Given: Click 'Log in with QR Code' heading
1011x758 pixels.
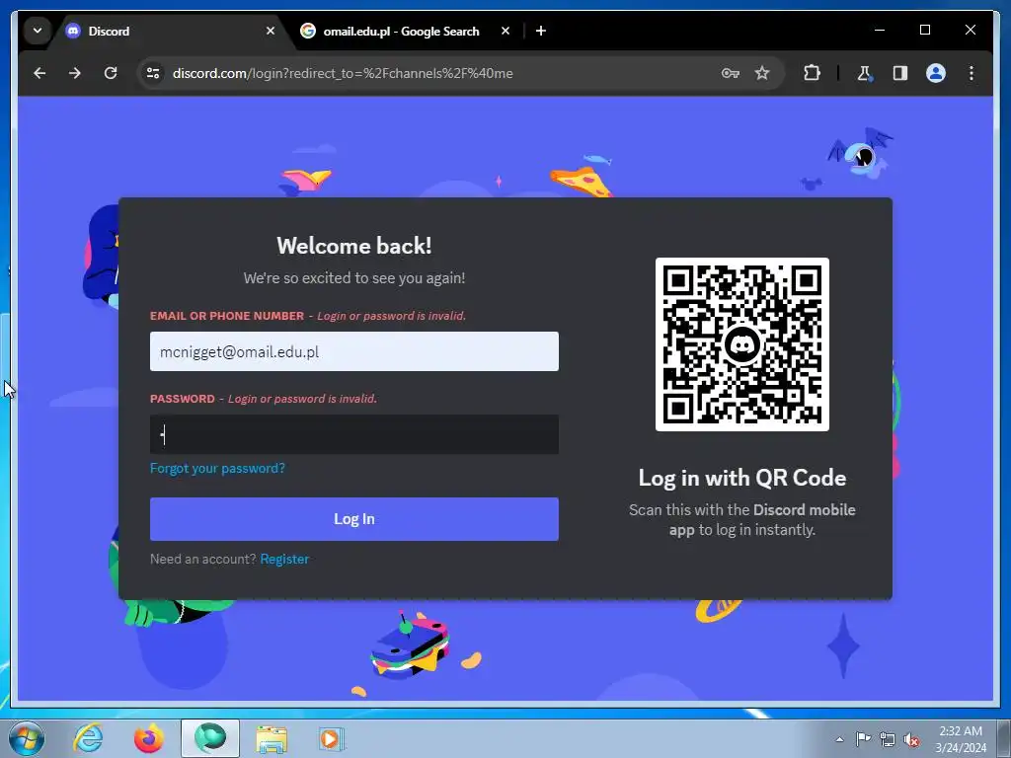Looking at the screenshot, I should click(x=742, y=478).
